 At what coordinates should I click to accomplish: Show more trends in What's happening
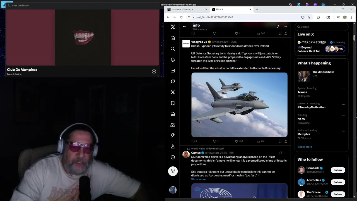coord(305,147)
